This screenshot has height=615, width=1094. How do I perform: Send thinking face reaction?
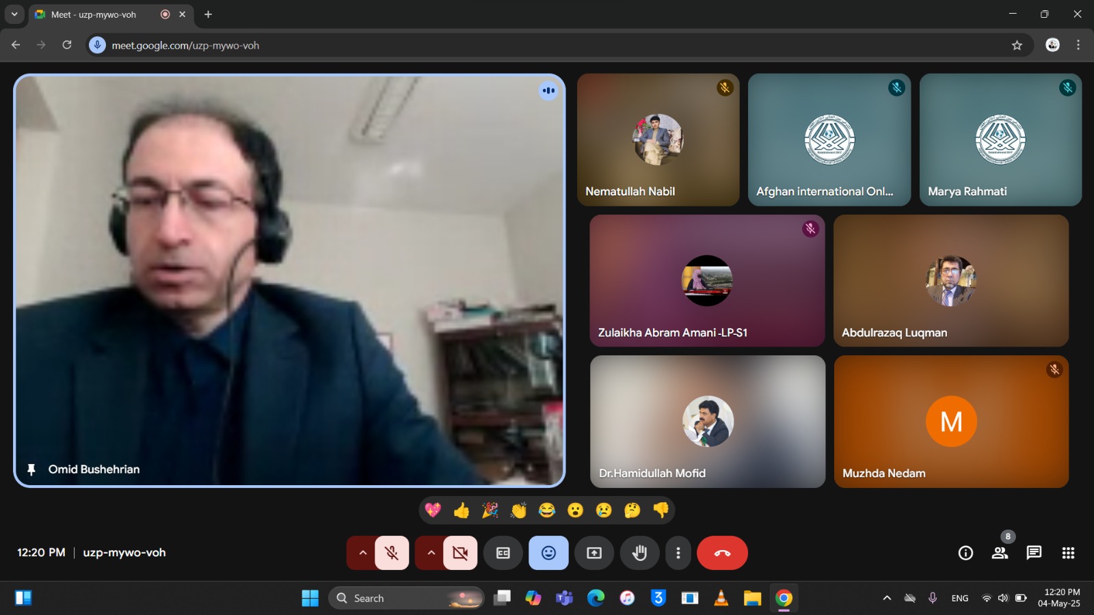(x=632, y=510)
